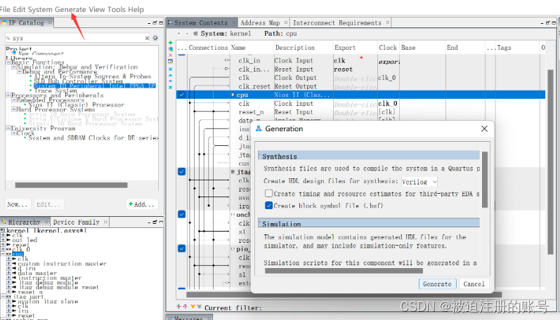Viewport: 560px width, 320px height.
Task: Close the Device Family tab
Action: tap(105, 222)
